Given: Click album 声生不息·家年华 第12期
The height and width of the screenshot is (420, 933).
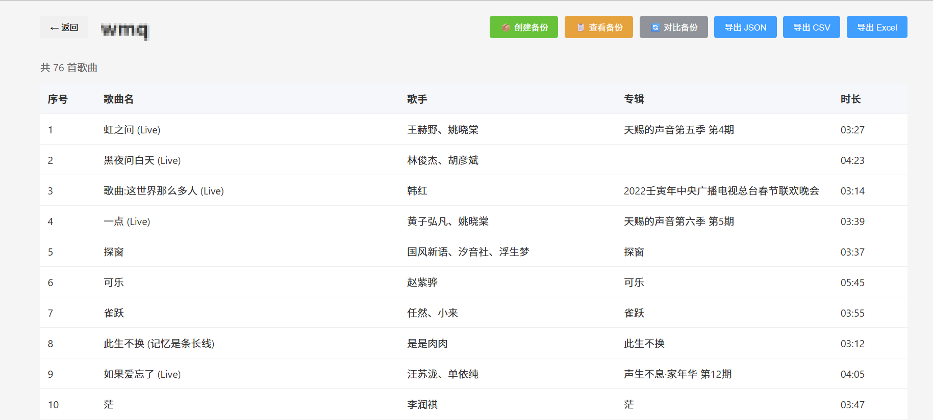Looking at the screenshot, I should tap(677, 374).
